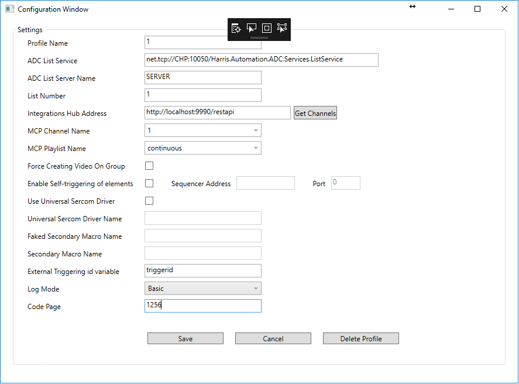Click into the Integrations Hub Address field
The width and height of the screenshot is (519, 384).
coord(217,112)
